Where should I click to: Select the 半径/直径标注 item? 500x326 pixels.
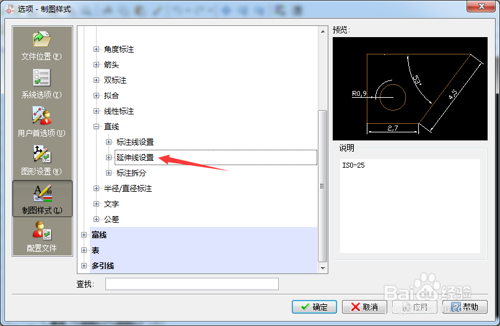pyautogui.click(x=128, y=189)
